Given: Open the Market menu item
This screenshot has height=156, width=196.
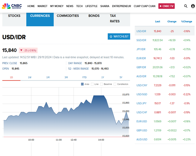Looking at the screenshot, I should [42, 6].
